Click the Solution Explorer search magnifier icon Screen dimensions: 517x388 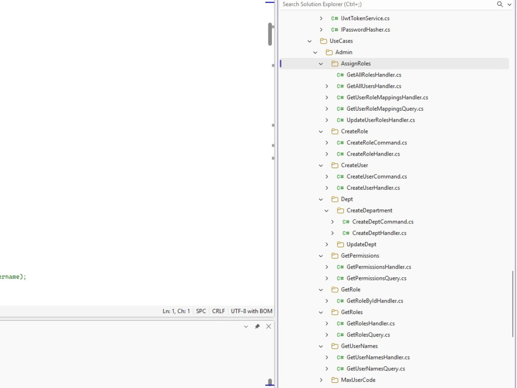pos(500,4)
